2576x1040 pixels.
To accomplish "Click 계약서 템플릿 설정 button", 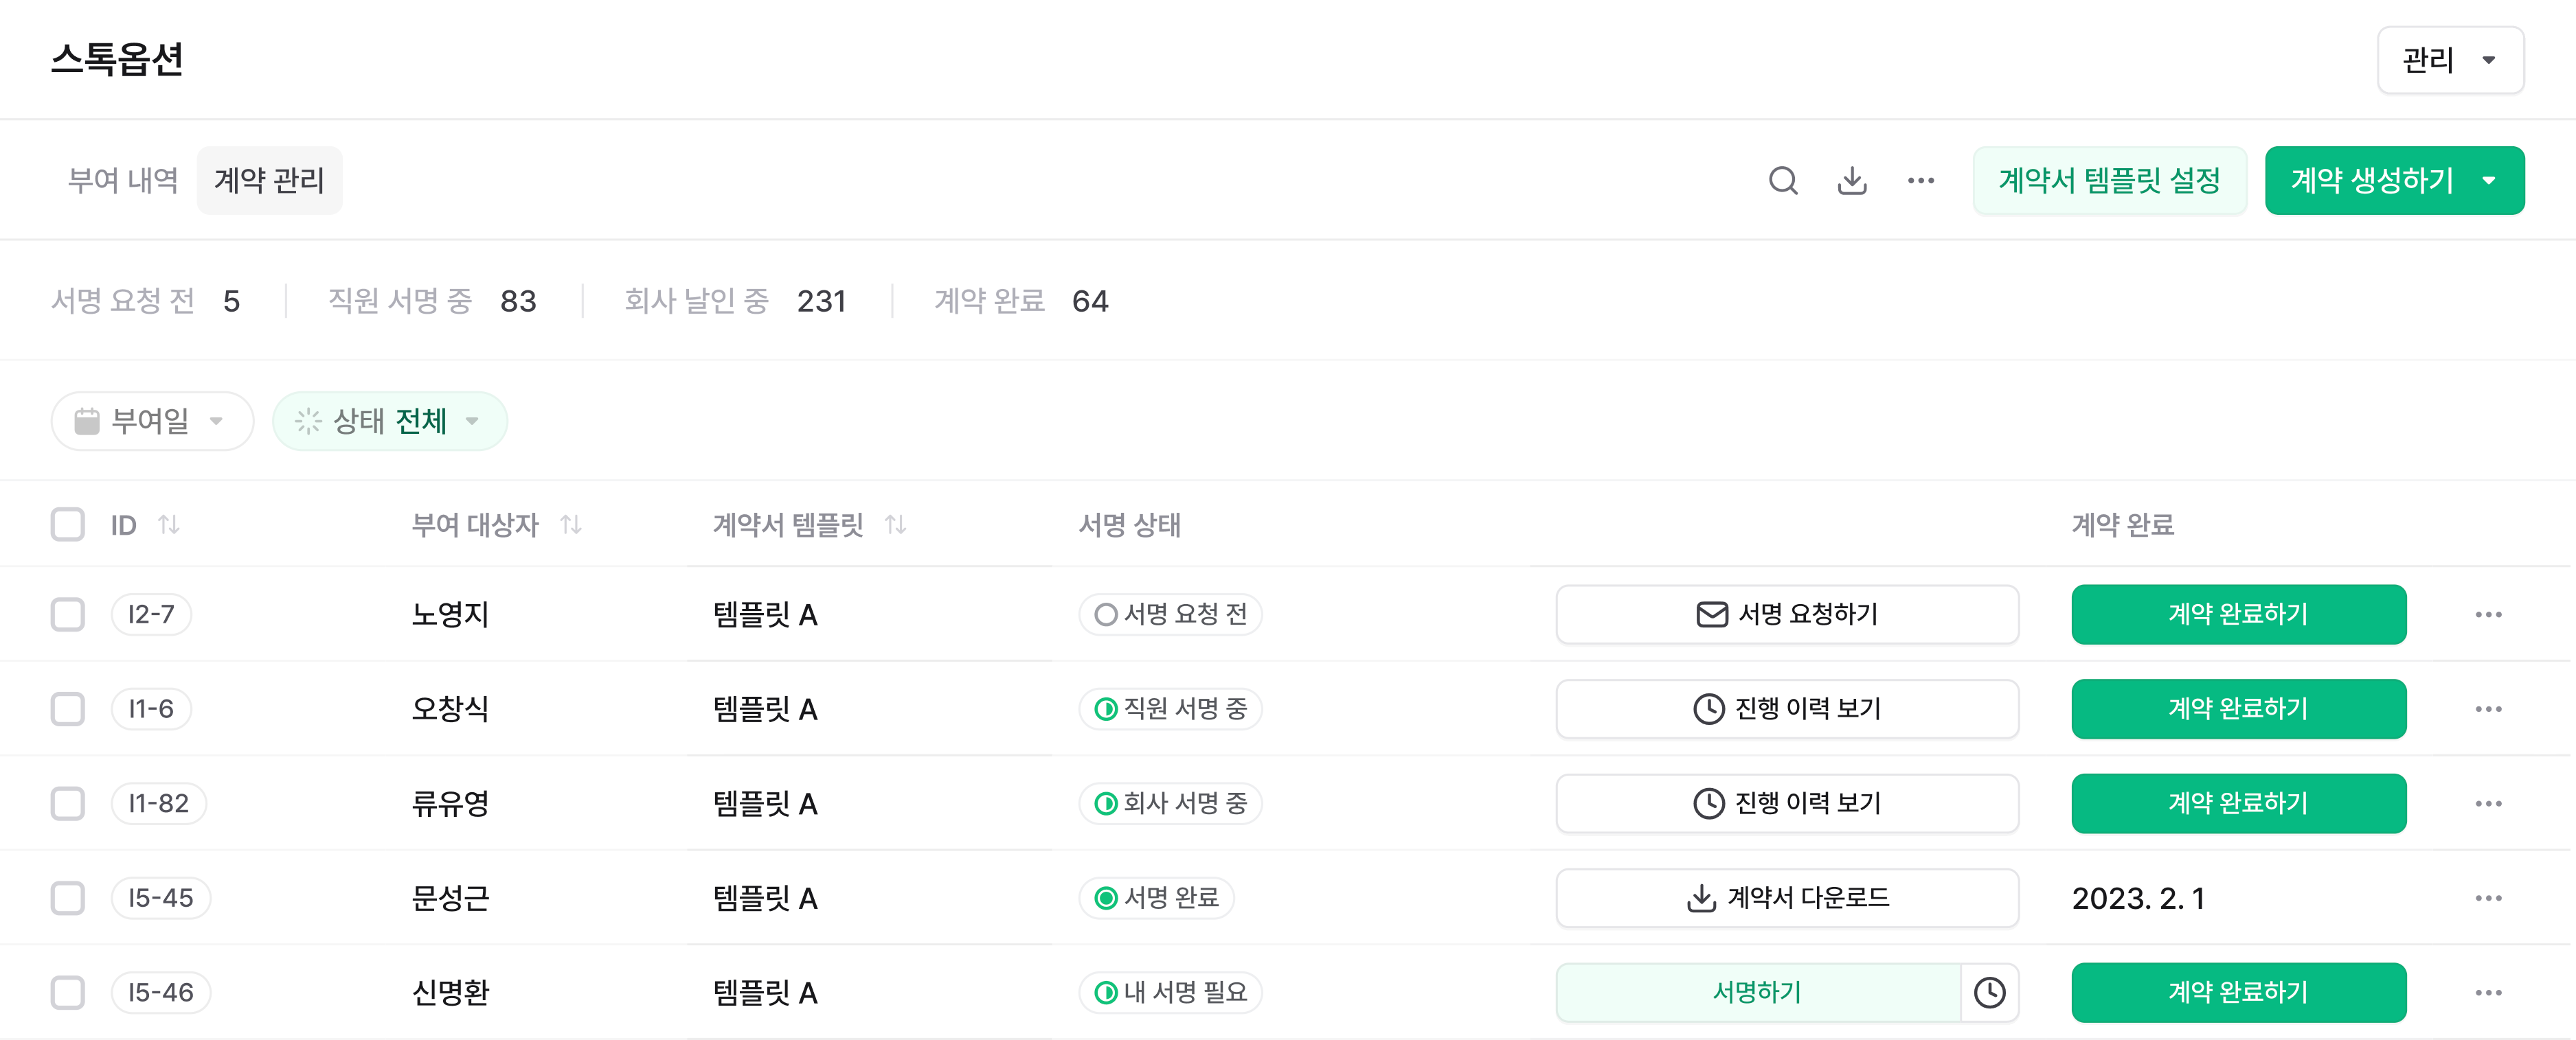I will (2110, 181).
